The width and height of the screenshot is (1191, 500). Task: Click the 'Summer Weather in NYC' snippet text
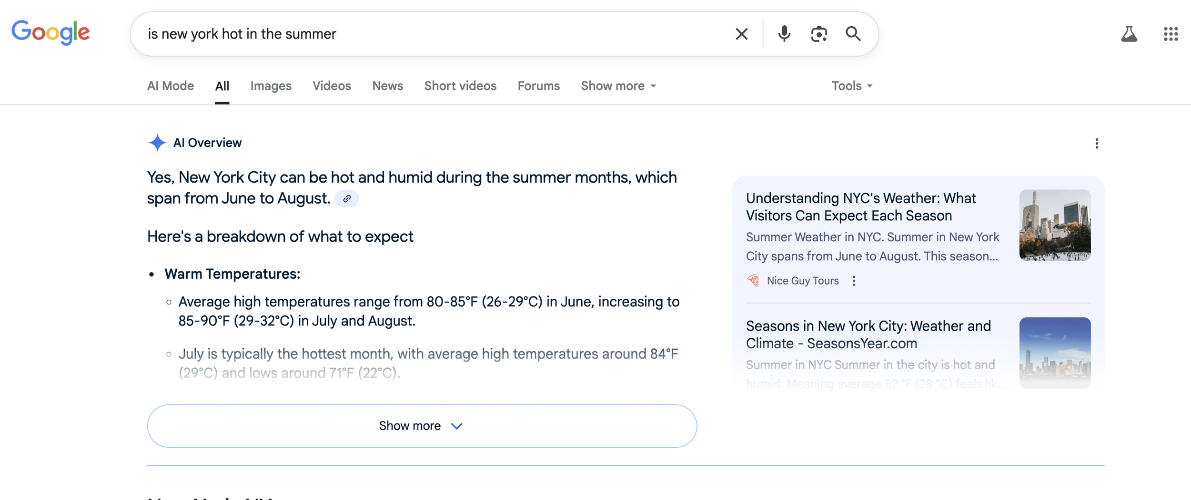pos(873,246)
